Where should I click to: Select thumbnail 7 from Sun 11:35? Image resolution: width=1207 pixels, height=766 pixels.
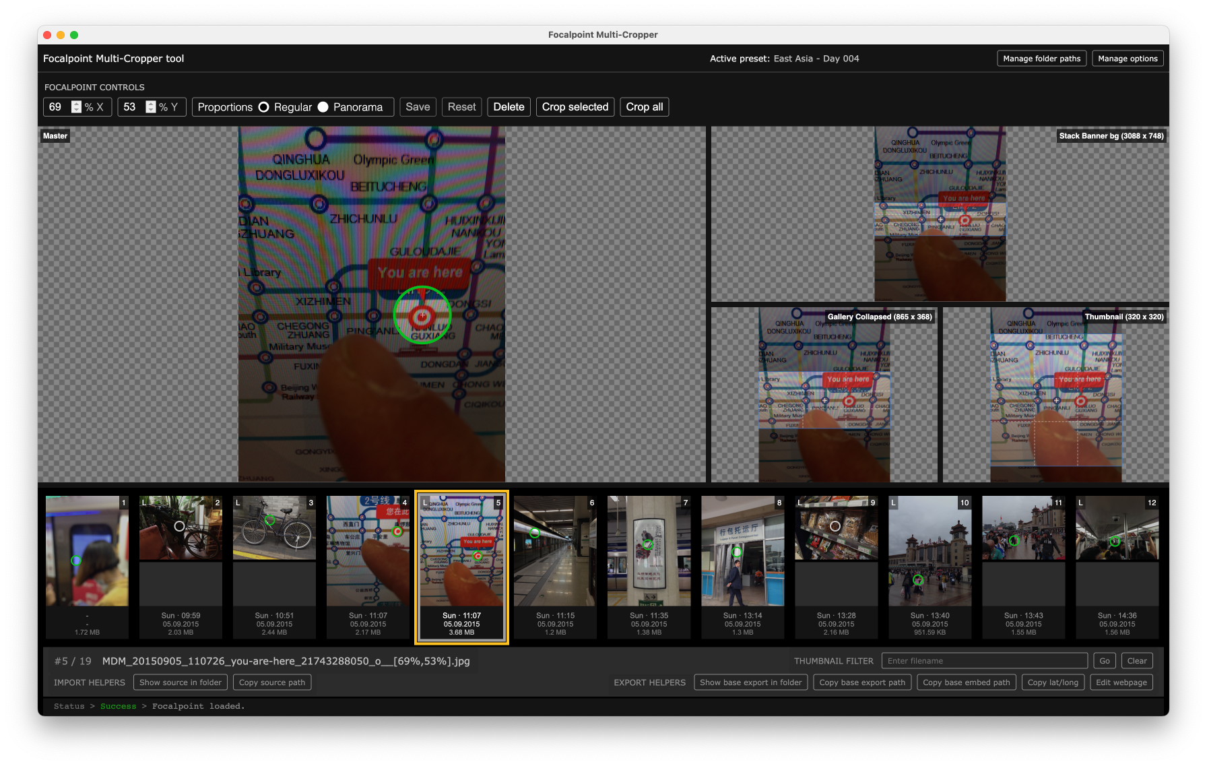[x=649, y=567]
